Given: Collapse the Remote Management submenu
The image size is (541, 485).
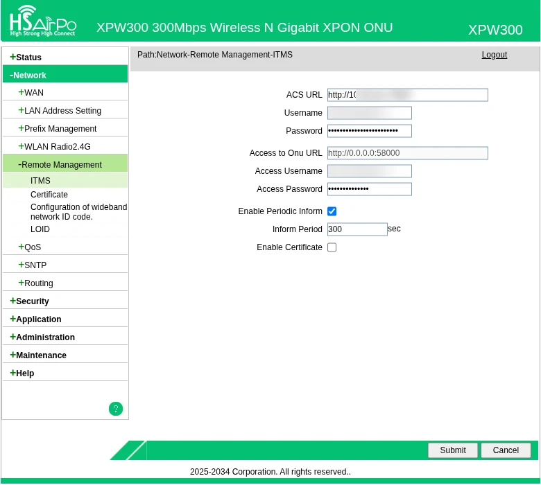Looking at the screenshot, I should pos(65,164).
